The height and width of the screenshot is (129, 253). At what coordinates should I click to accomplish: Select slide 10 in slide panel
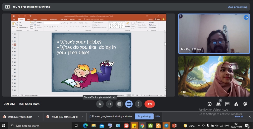pos(15,66)
